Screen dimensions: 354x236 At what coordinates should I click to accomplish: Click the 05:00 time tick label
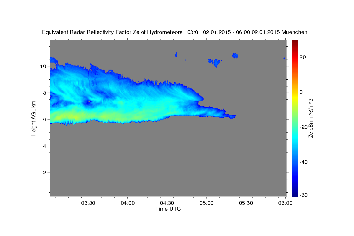tap(206, 203)
